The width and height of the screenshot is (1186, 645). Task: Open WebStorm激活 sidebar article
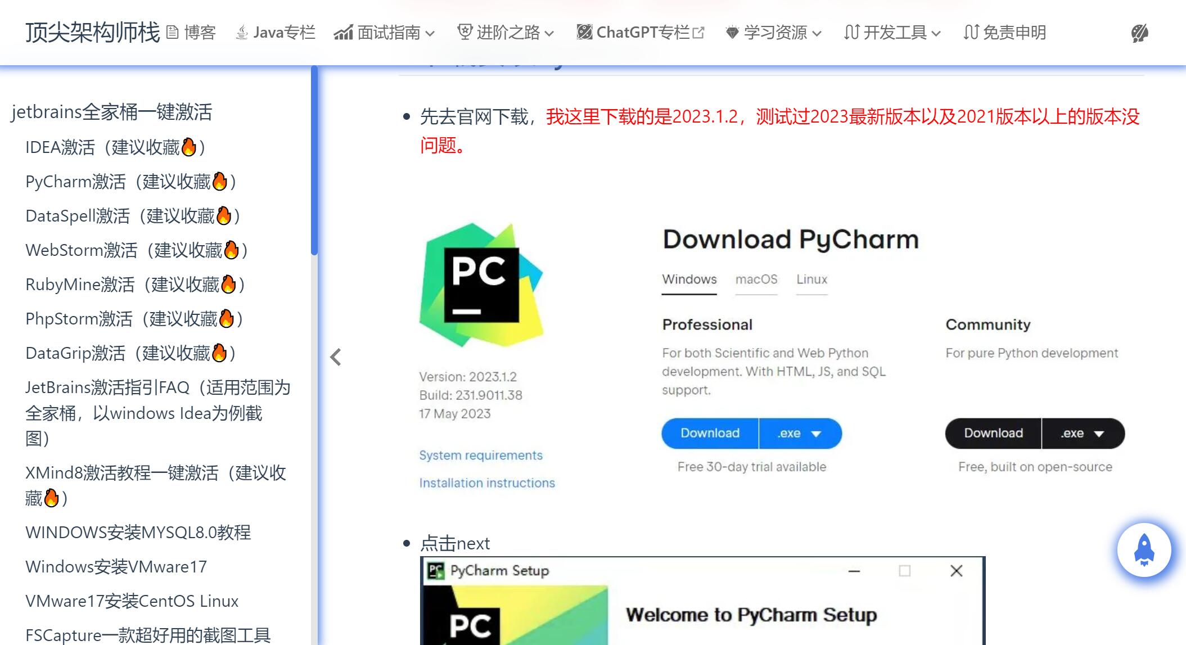click(137, 250)
